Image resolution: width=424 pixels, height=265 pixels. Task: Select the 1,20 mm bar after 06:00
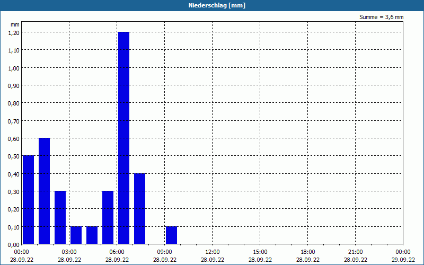[x=124, y=138]
